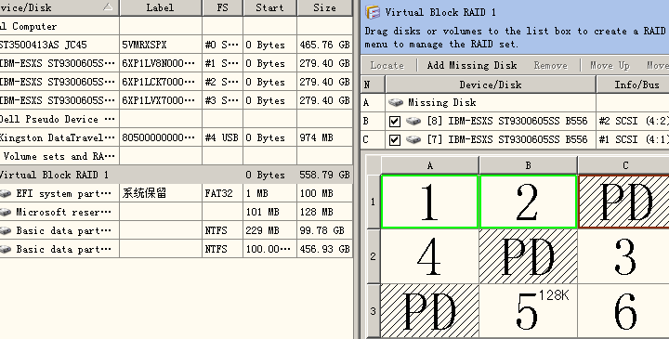
Task: Click the 系统保留 label cell
Action: pos(161,193)
